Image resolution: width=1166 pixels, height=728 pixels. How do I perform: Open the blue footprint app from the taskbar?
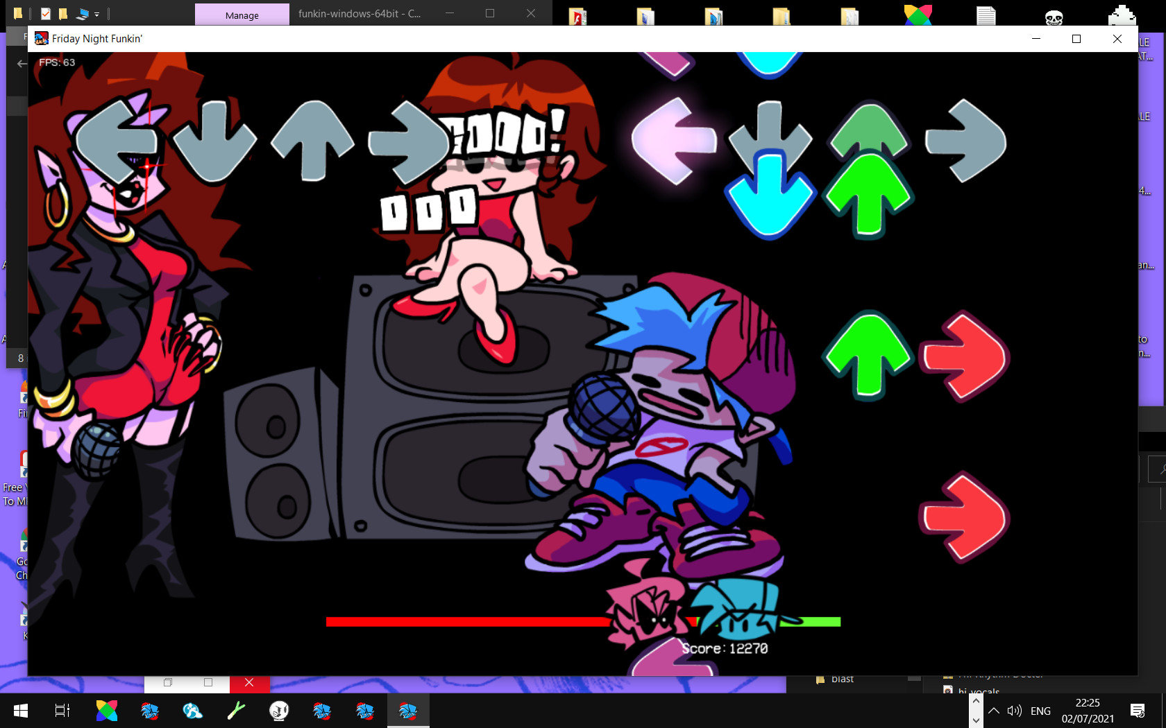(x=193, y=711)
